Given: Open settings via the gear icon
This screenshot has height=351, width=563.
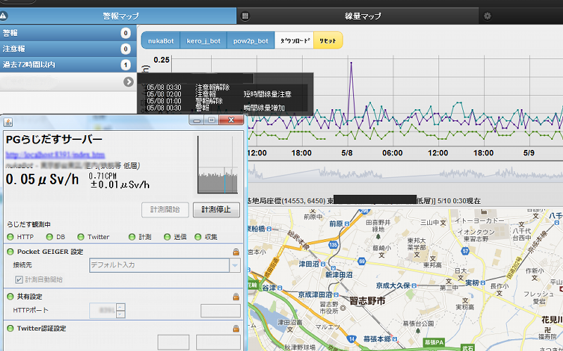Looking at the screenshot, I should click(487, 15).
